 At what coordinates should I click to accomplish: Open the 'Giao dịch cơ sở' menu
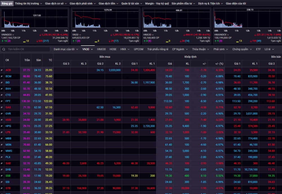pyautogui.click(x=56, y=4)
